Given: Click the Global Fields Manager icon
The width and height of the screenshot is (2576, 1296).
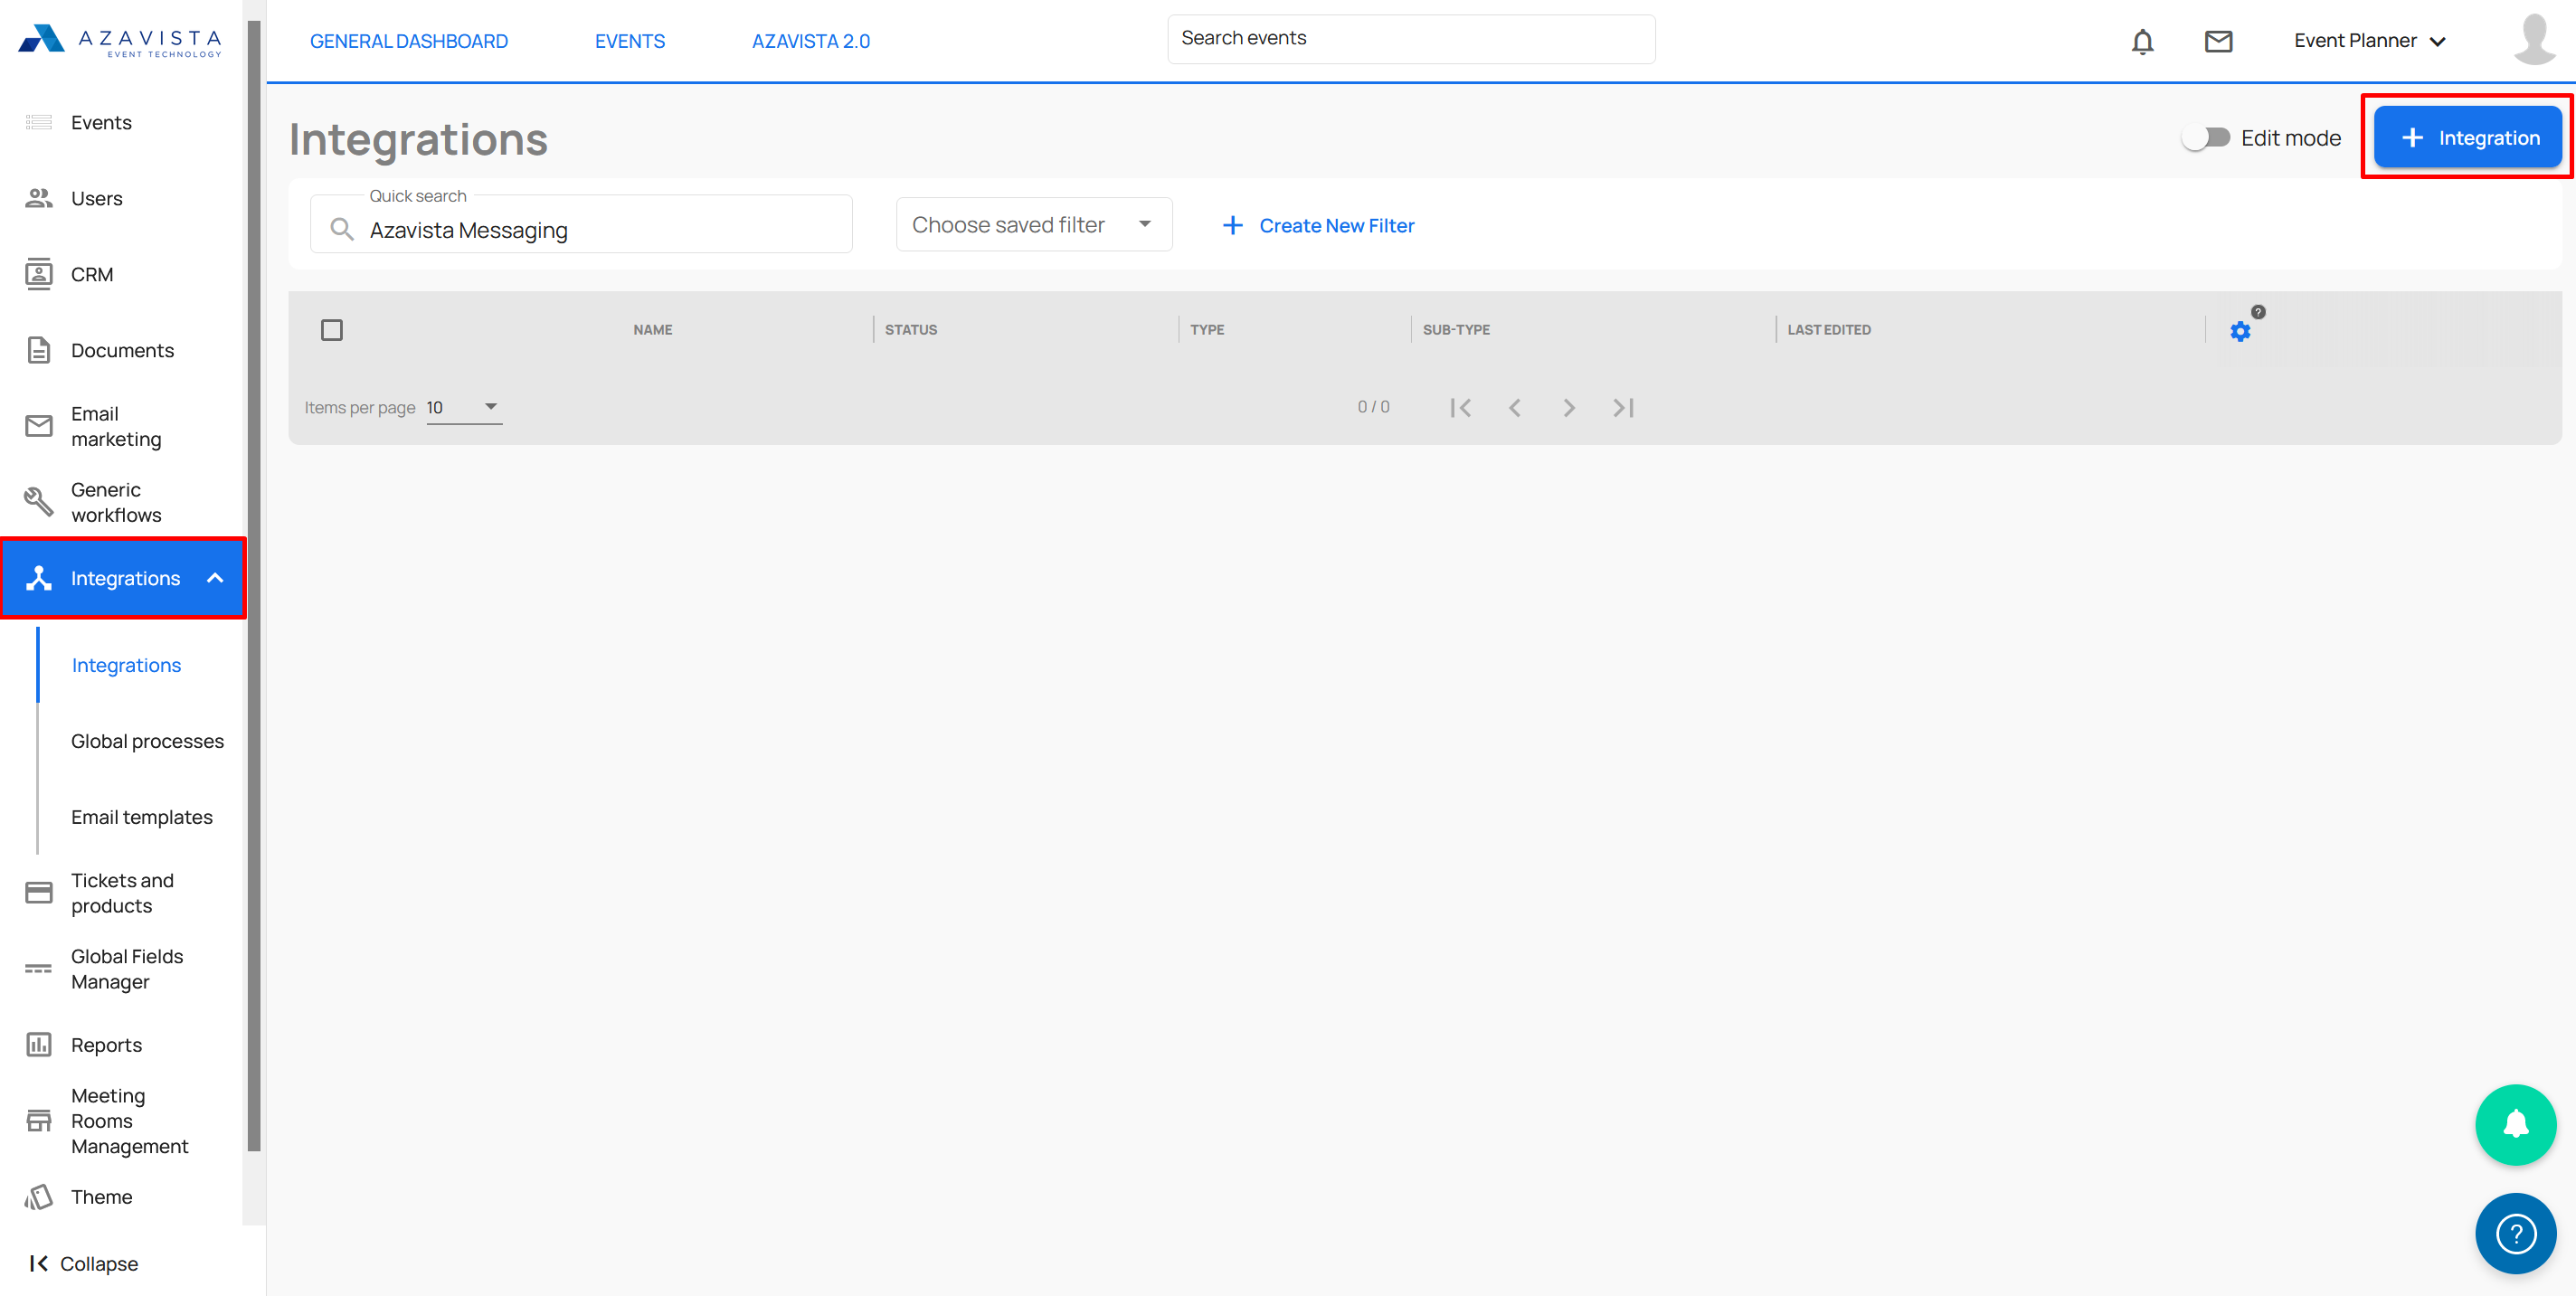Looking at the screenshot, I should (39, 969).
